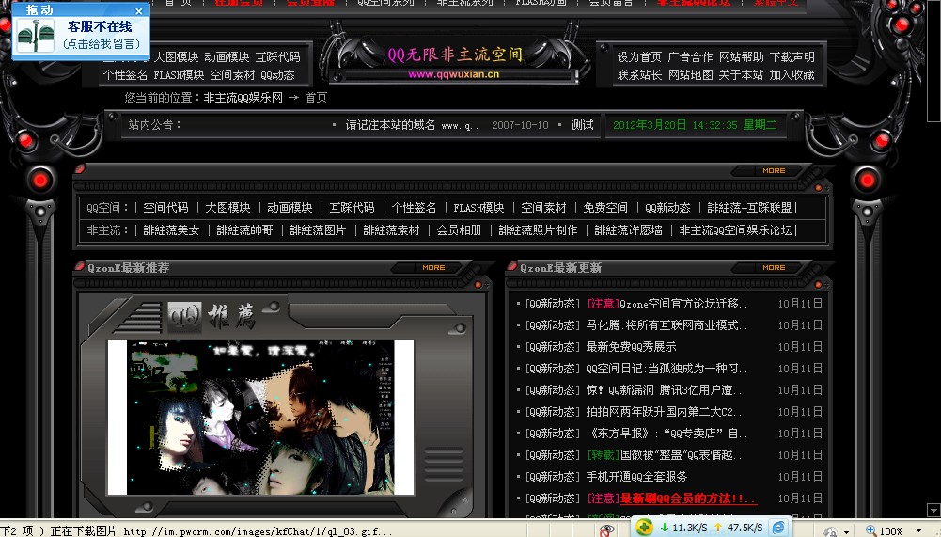Open 非主流美女 category link

tap(171, 230)
